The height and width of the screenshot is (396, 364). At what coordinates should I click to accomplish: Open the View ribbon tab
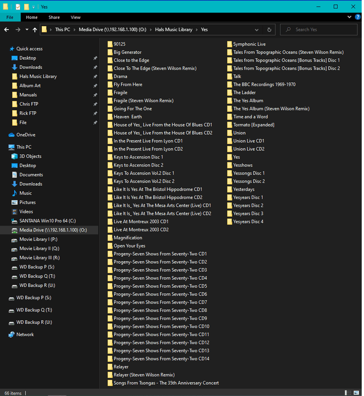76,17
